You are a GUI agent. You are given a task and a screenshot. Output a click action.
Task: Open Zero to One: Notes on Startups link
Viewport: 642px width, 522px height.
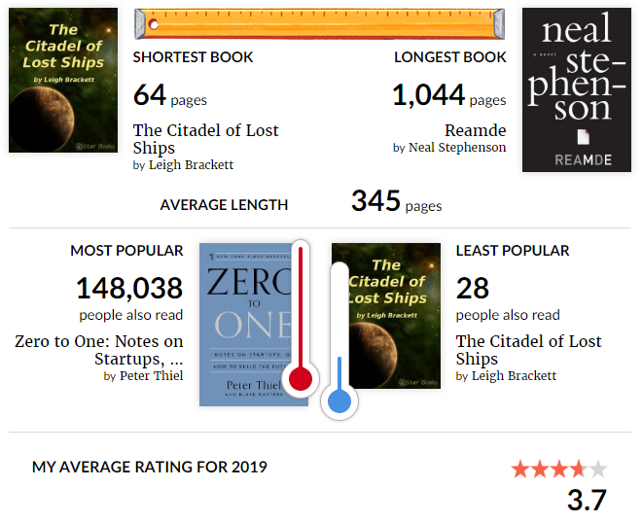99,350
